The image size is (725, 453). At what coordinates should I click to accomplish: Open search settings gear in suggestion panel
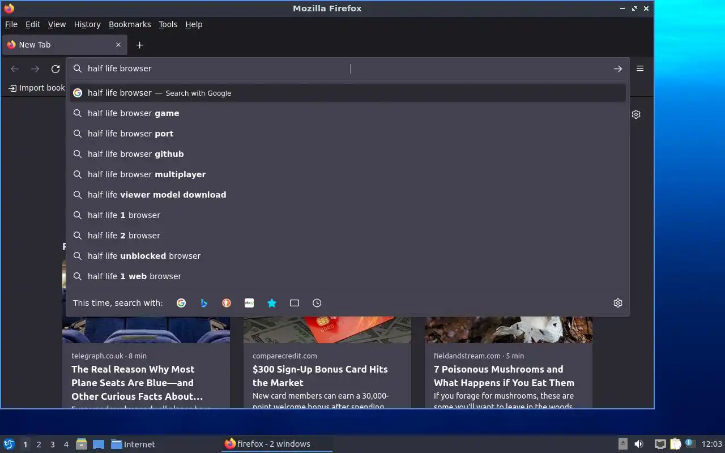(x=618, y=303)
